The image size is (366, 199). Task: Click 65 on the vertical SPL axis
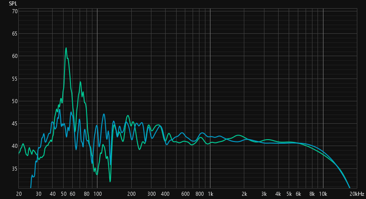[x=14, y=34]
